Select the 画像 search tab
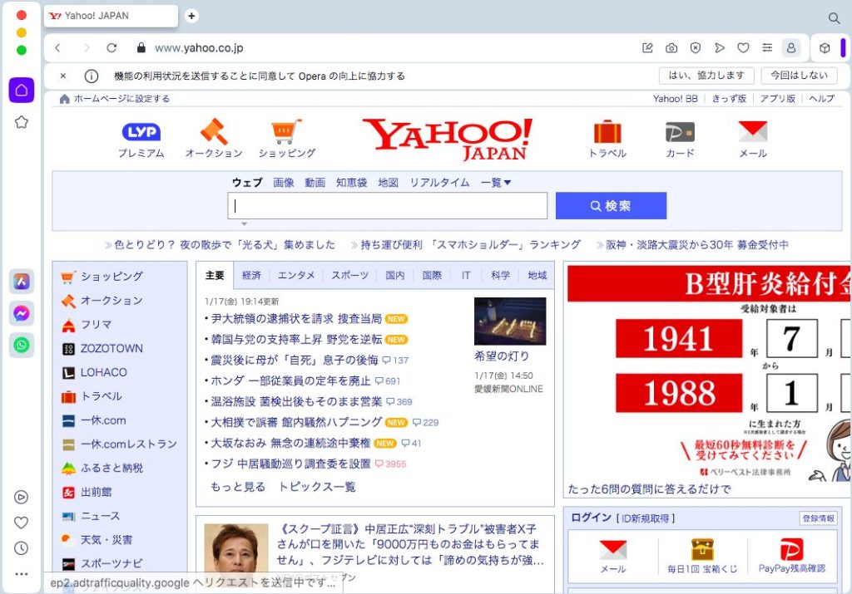Viewport: 852px width, 594px height. pyautogui.click(x=283, y=183)
